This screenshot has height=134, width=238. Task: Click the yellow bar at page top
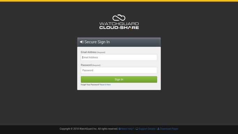[x=119, y=1]
